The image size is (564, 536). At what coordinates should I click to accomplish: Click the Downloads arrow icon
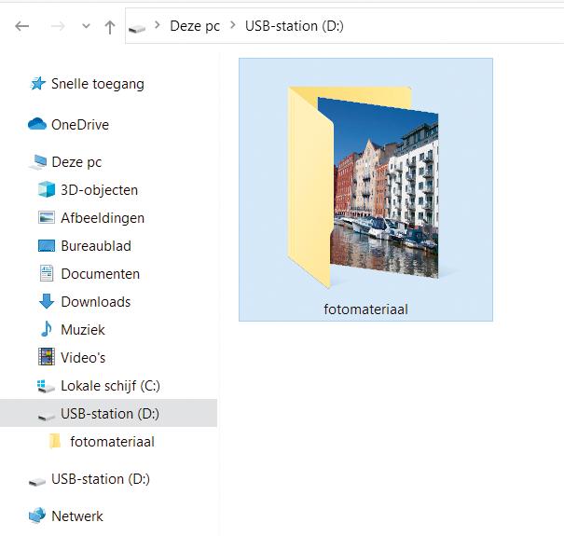coord(47,301)
